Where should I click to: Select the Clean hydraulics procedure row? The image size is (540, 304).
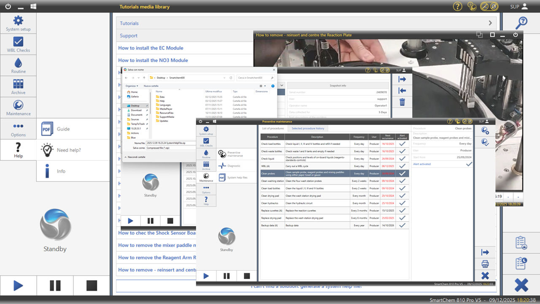335,203
